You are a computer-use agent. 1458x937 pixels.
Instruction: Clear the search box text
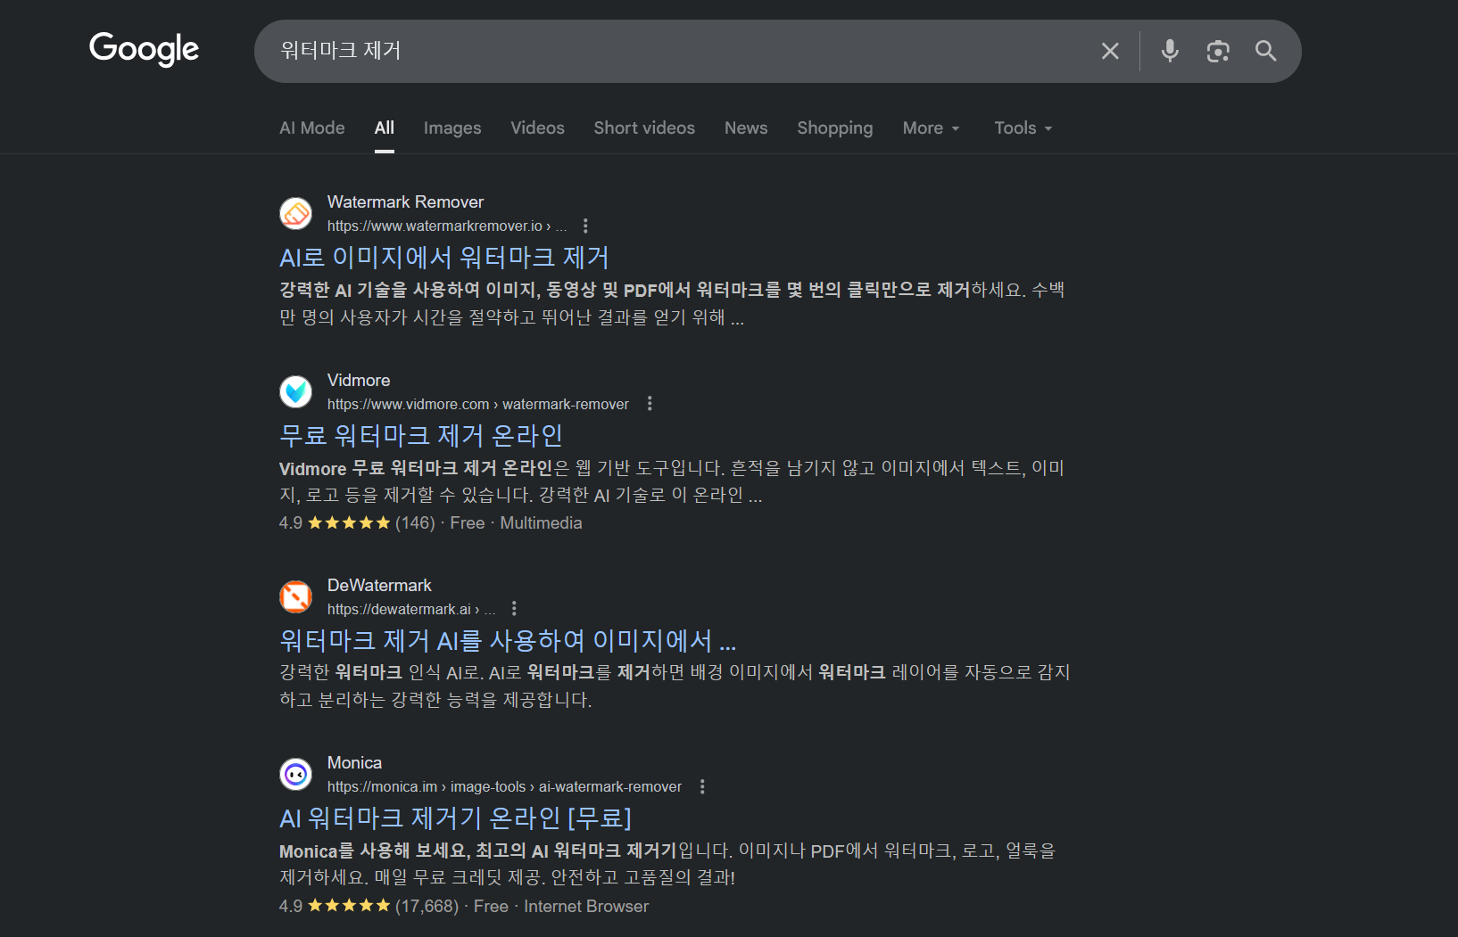click(1109, 51)
